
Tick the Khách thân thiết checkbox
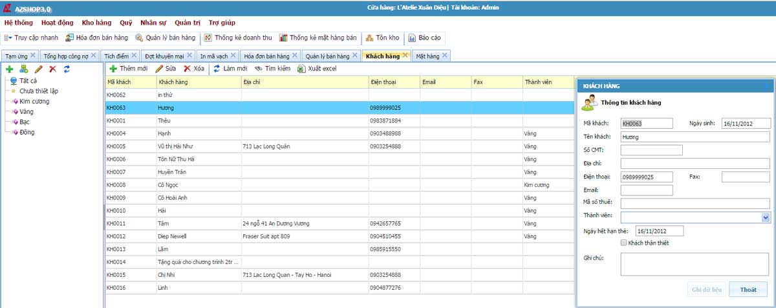623,243
